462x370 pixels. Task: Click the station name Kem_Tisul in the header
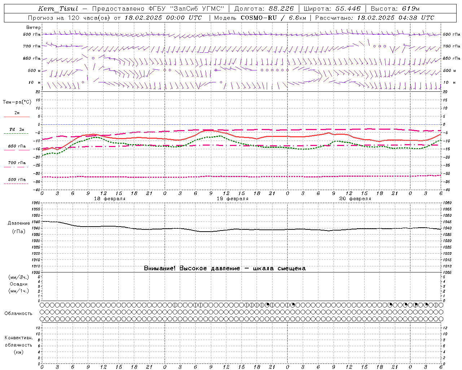[58, 9]
